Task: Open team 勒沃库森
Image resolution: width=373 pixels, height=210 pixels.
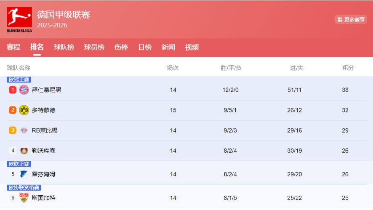Action: [x=43, y=151]
